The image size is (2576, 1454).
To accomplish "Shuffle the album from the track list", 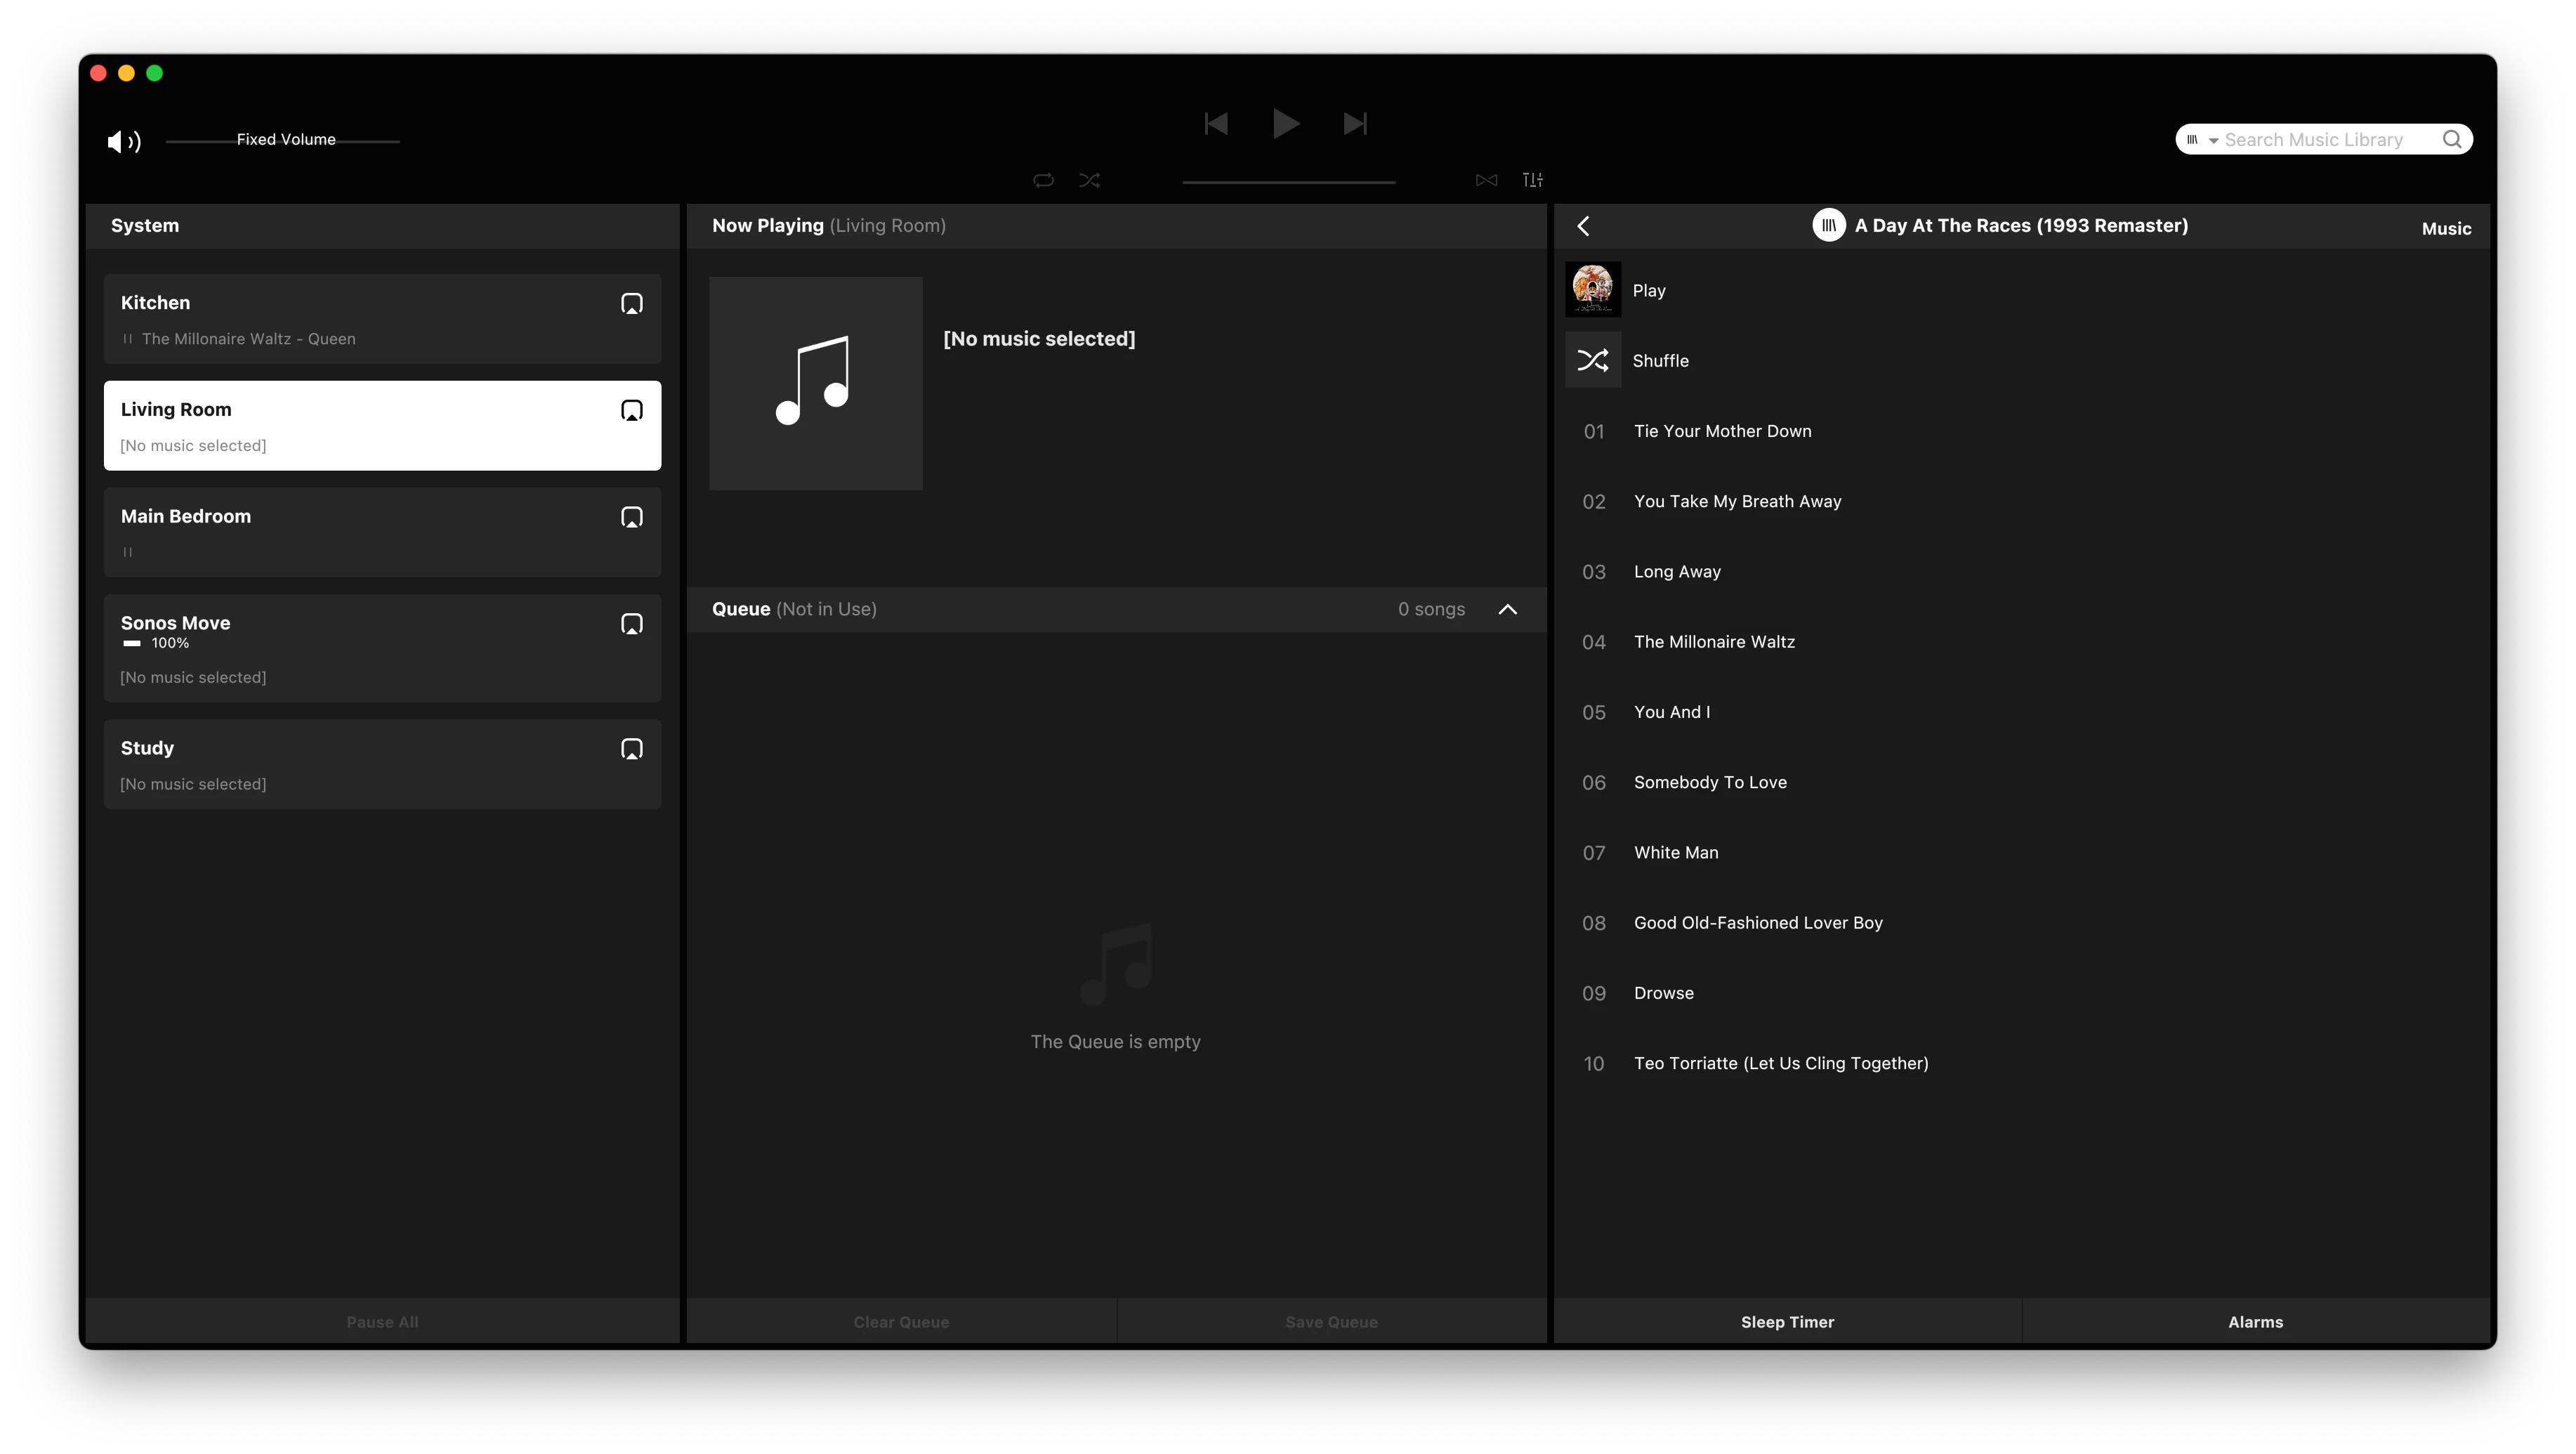I will (1660, 361).
